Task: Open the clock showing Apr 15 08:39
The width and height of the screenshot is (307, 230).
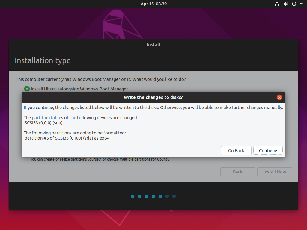Action: tap(153, 4)
